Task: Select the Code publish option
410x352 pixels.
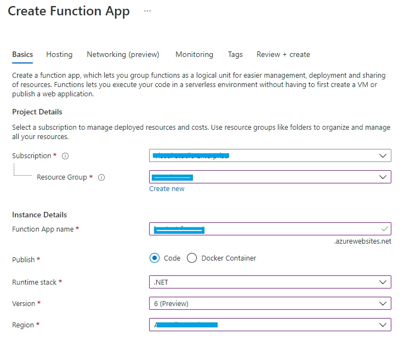Action: pyautogui.click(x=155, y=258)
